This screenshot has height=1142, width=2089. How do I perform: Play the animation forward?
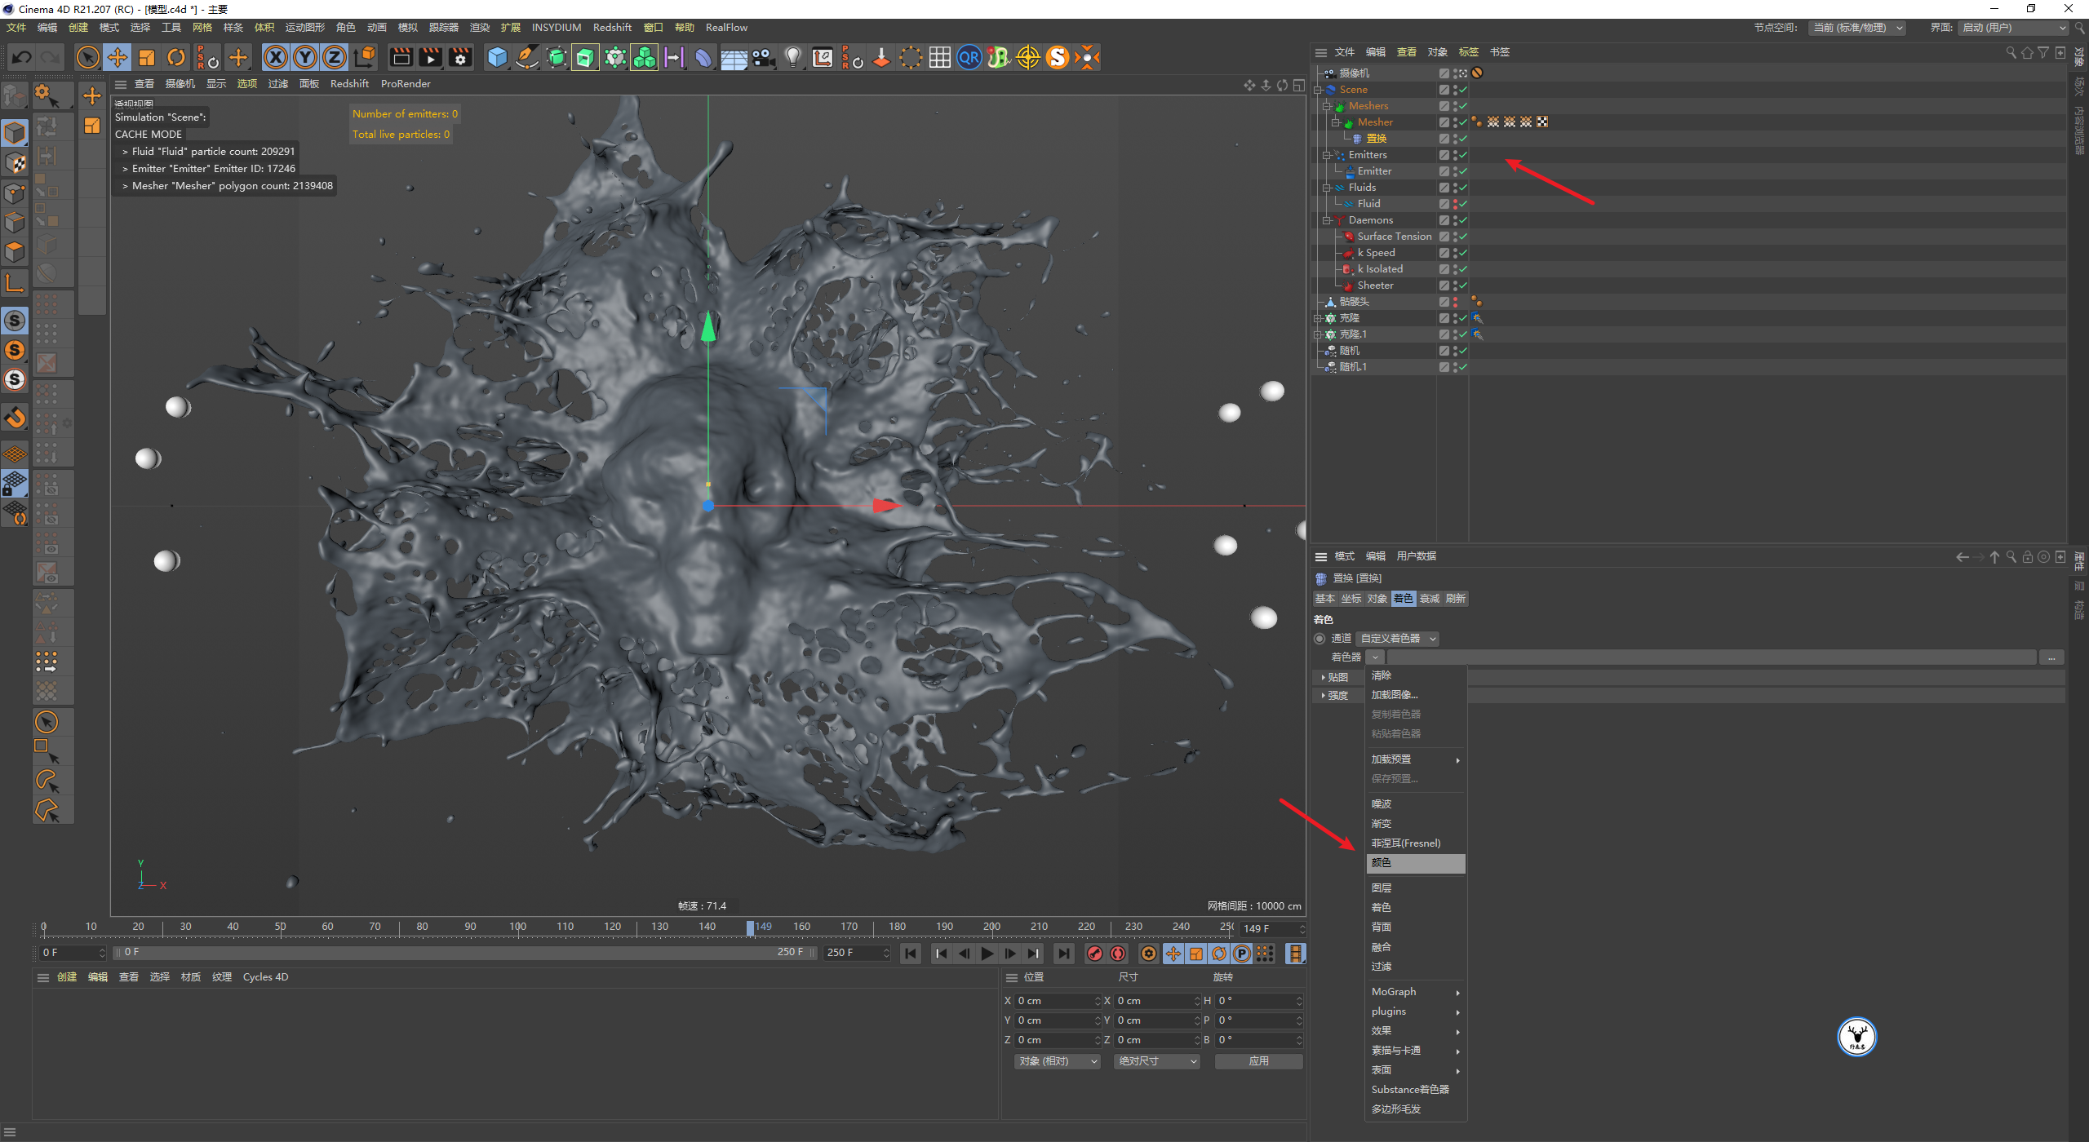pos(987,954)
